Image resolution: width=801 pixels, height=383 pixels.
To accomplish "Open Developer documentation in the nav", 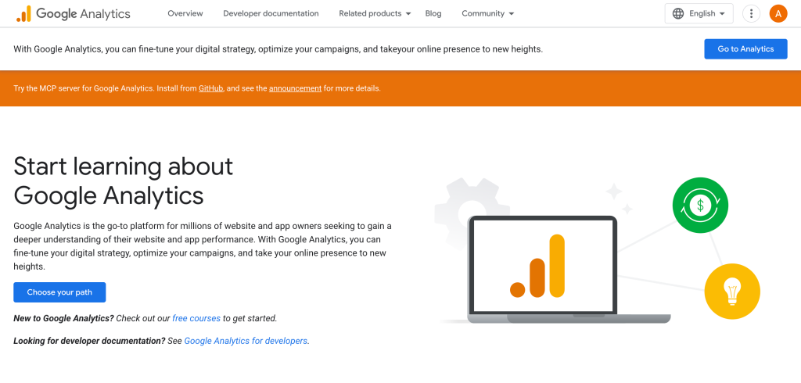I will [271, 13].
